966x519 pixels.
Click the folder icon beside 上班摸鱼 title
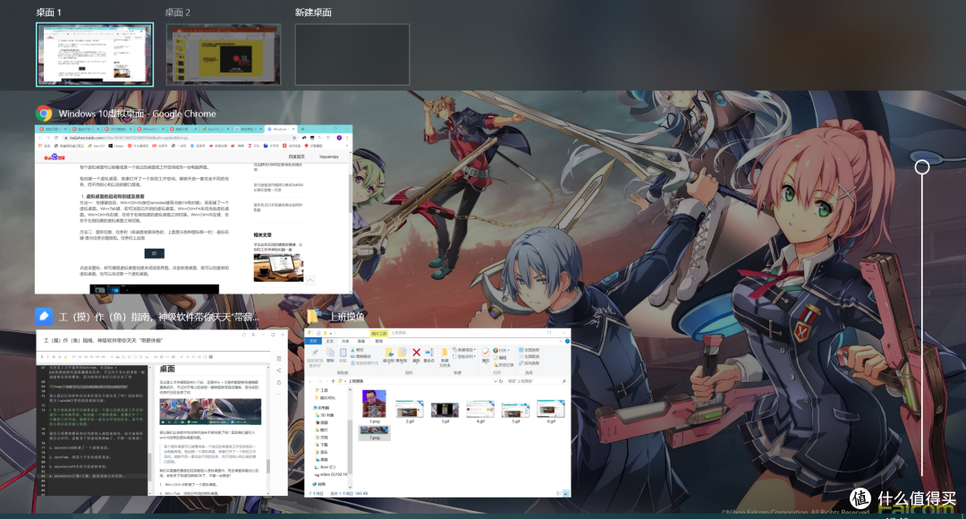click(x=313, y=316)
